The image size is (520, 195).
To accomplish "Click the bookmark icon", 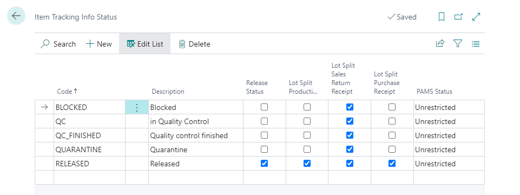I will pyautogui.click(x=442, y=17).
